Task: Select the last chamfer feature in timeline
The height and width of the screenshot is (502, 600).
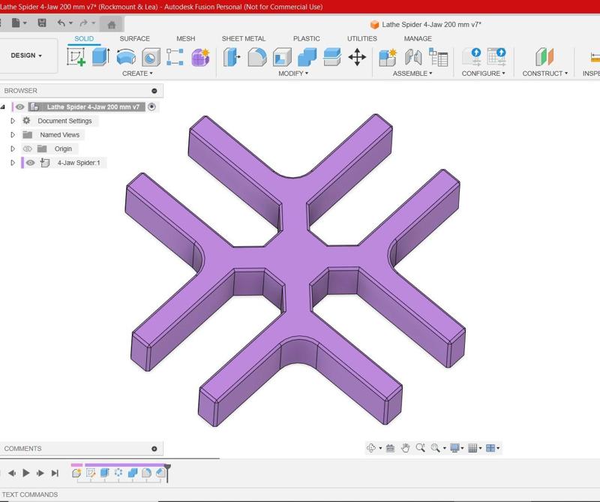Action: (x=160, y=473)
